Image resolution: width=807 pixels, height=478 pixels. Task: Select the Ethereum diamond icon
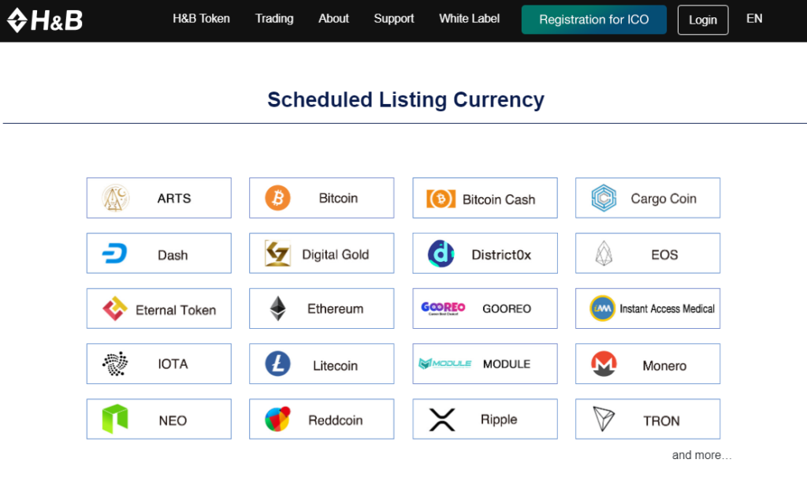[278, 308]
